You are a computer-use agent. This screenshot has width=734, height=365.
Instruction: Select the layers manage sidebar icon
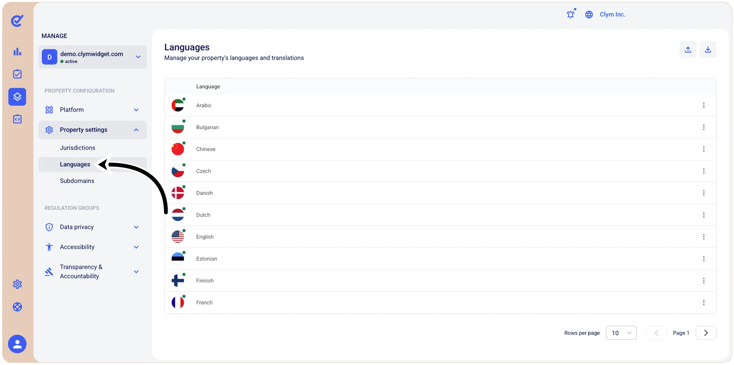coord(17,97)
